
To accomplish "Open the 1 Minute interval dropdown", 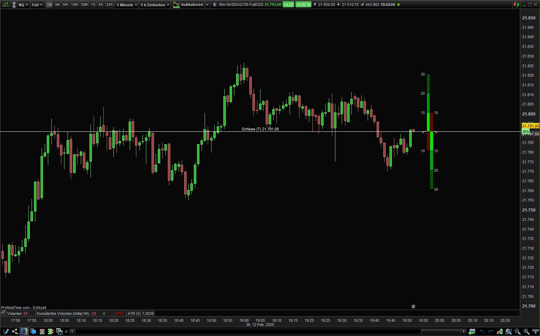I will pyautogui.click(x=127, y=5).
